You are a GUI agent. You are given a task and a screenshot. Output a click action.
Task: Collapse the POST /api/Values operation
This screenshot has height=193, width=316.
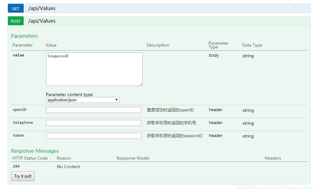point(42,21)
